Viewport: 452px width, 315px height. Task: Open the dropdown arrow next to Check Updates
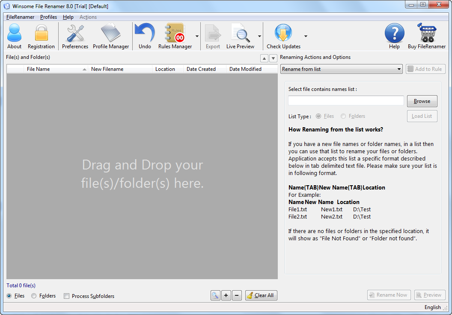(306, 36)
